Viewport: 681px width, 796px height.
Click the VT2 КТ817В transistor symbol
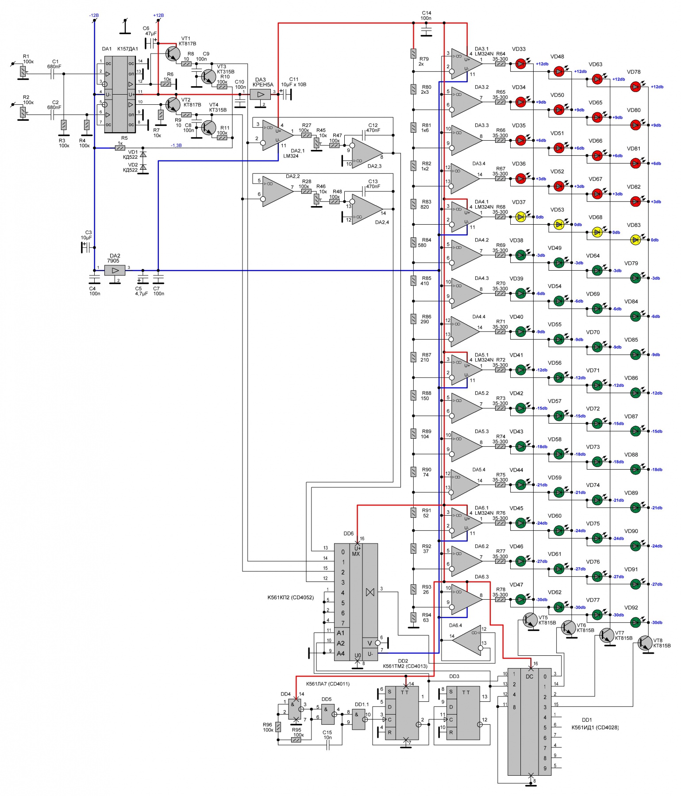[x=172, y=105]
